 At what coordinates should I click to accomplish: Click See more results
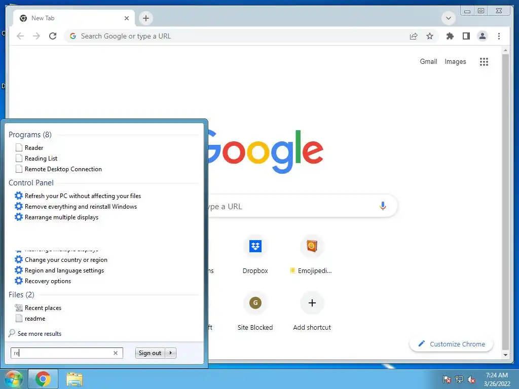click(x=40, y=333)
